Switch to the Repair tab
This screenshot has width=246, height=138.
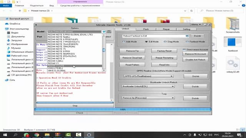pyautogui.click(x=166, y=29)
